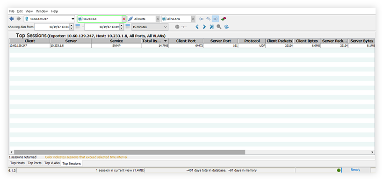Open the 15 minutes interval dropdown
Image resolution: width=384 pixels, height=181 pixels.
150,27
